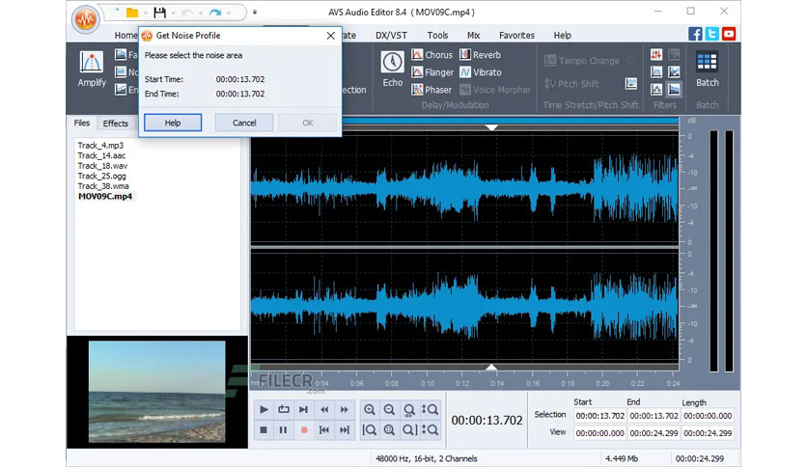
Task: Start playback with the Play button
Action: tap(264, 409)
